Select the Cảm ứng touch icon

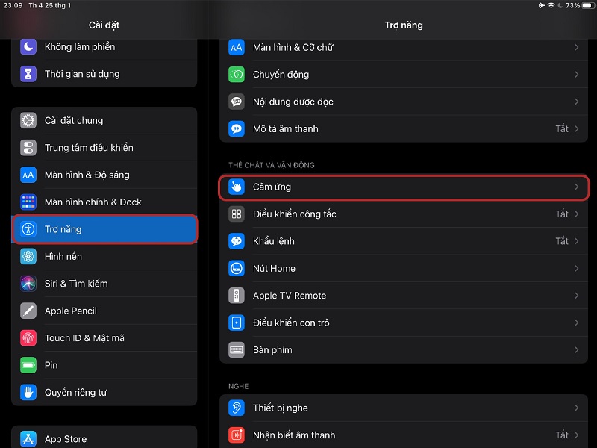click(x=236, y=187)
